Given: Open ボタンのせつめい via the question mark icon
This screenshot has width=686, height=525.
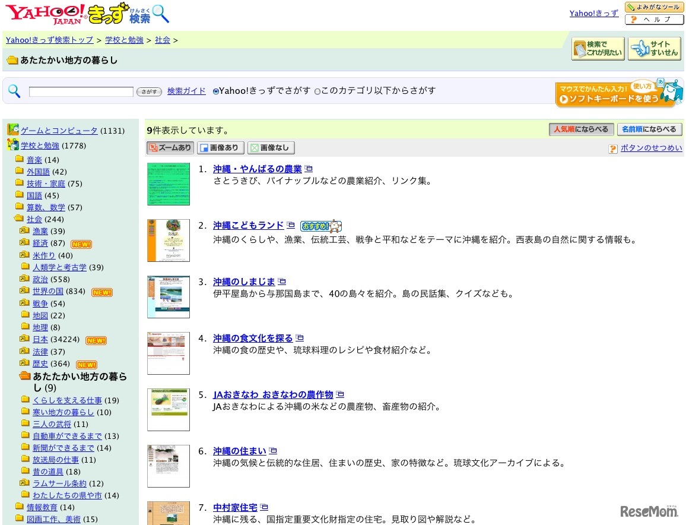Looking at the screenshot, I should click(612, 148).
